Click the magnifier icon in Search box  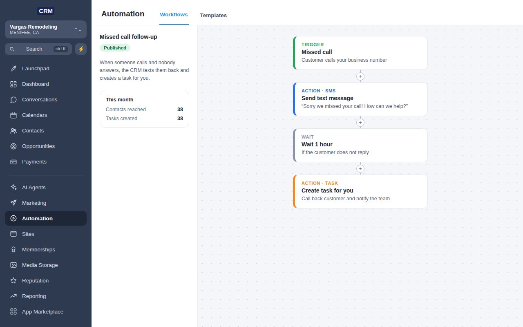coord(12,49)
